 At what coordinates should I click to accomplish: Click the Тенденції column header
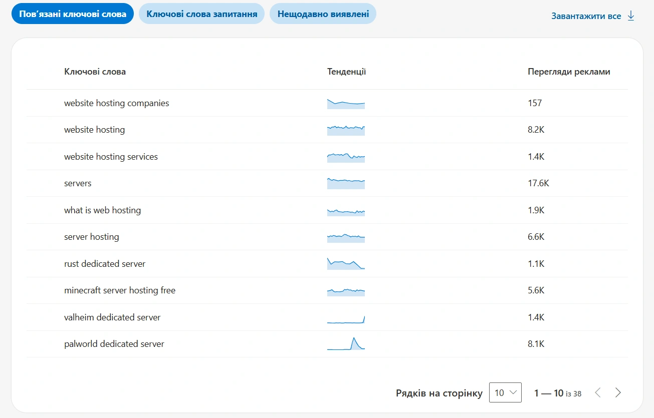(x=346, y=72)
